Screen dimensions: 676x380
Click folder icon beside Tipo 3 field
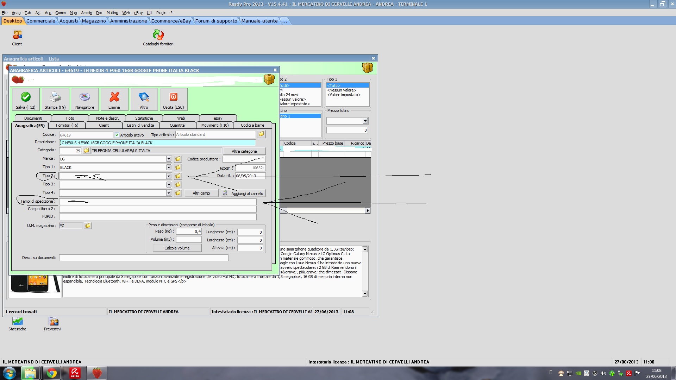click(x=178, y=184)
